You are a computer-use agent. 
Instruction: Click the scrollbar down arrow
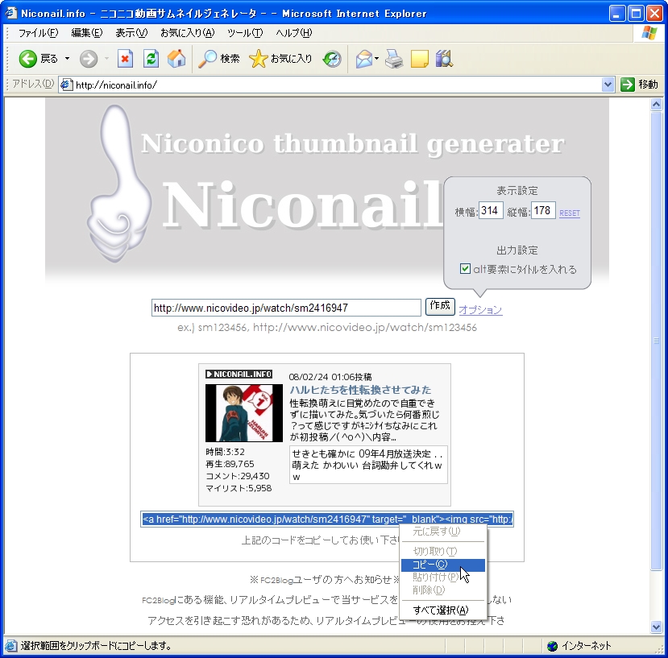tap(657, 627)
